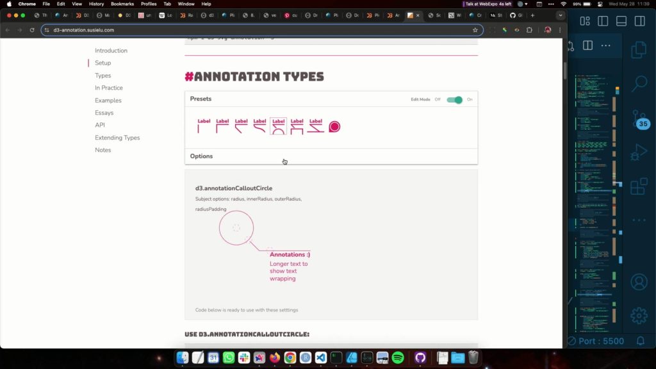The image size is (656, 369).
Task: Open Source Control with 35 changes
Action: click(638, 120)
